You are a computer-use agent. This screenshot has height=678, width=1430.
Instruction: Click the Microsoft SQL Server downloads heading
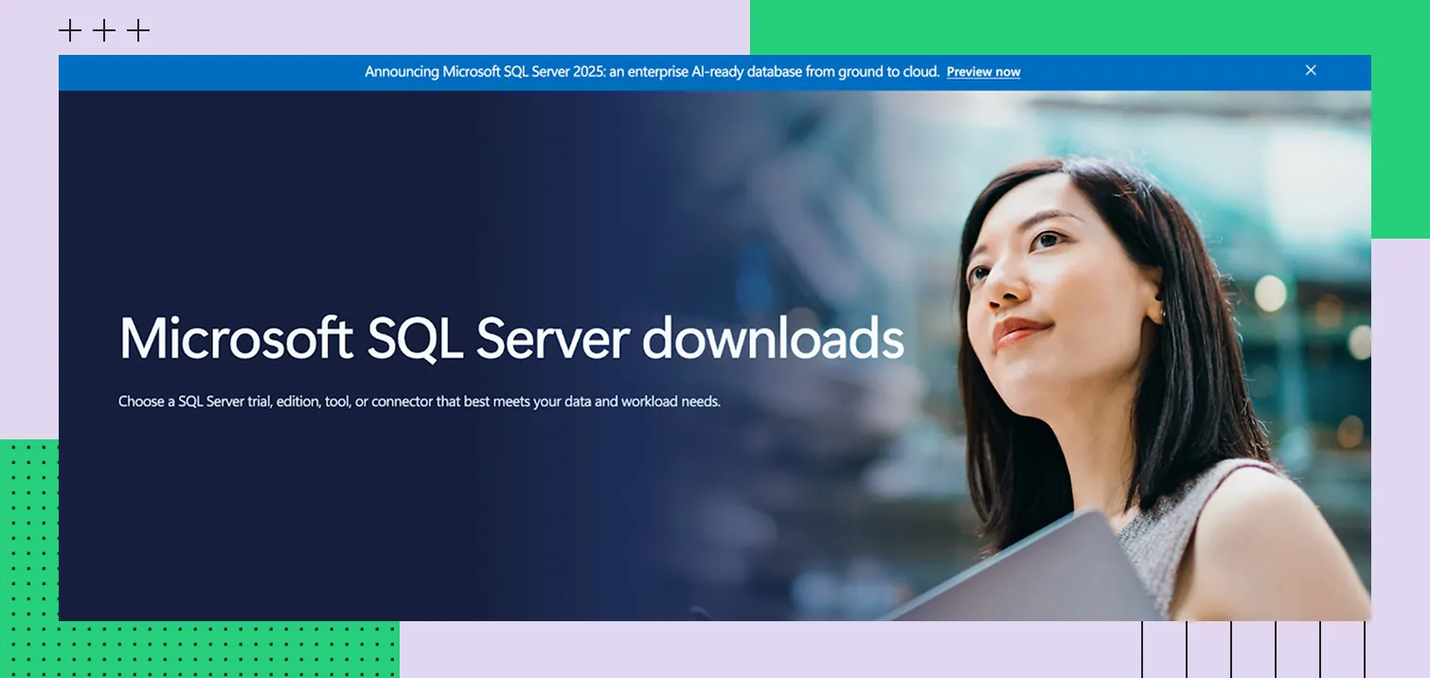click(510, 338)
